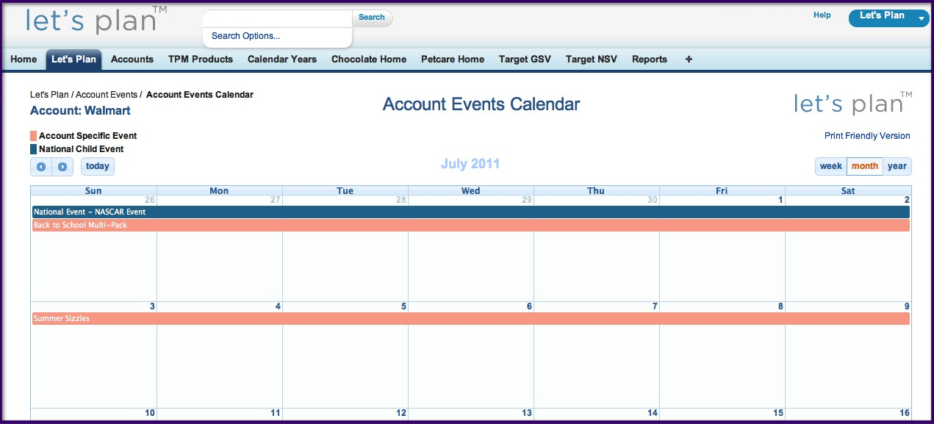Select day 5 in calendar
The height and width of the screenshot is (424, 934).
pos(403,306)
